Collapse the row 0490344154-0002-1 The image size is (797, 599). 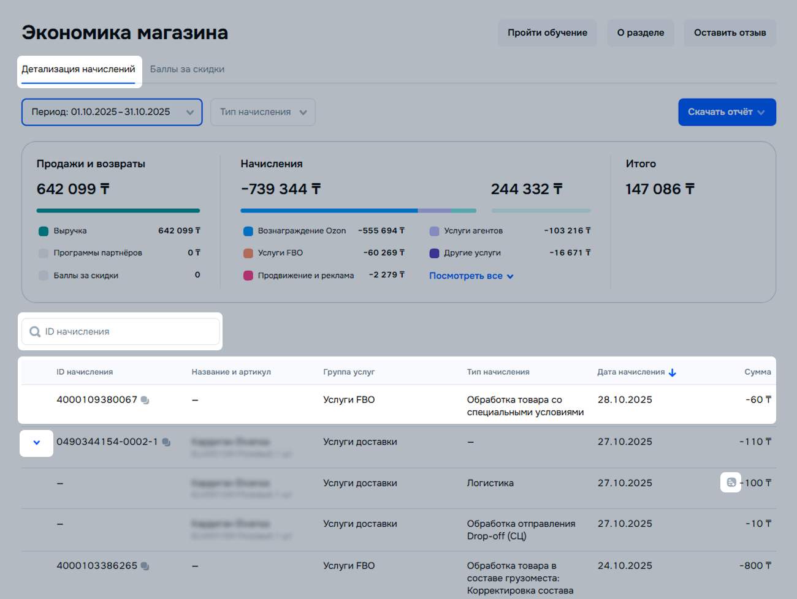(37, 443)
